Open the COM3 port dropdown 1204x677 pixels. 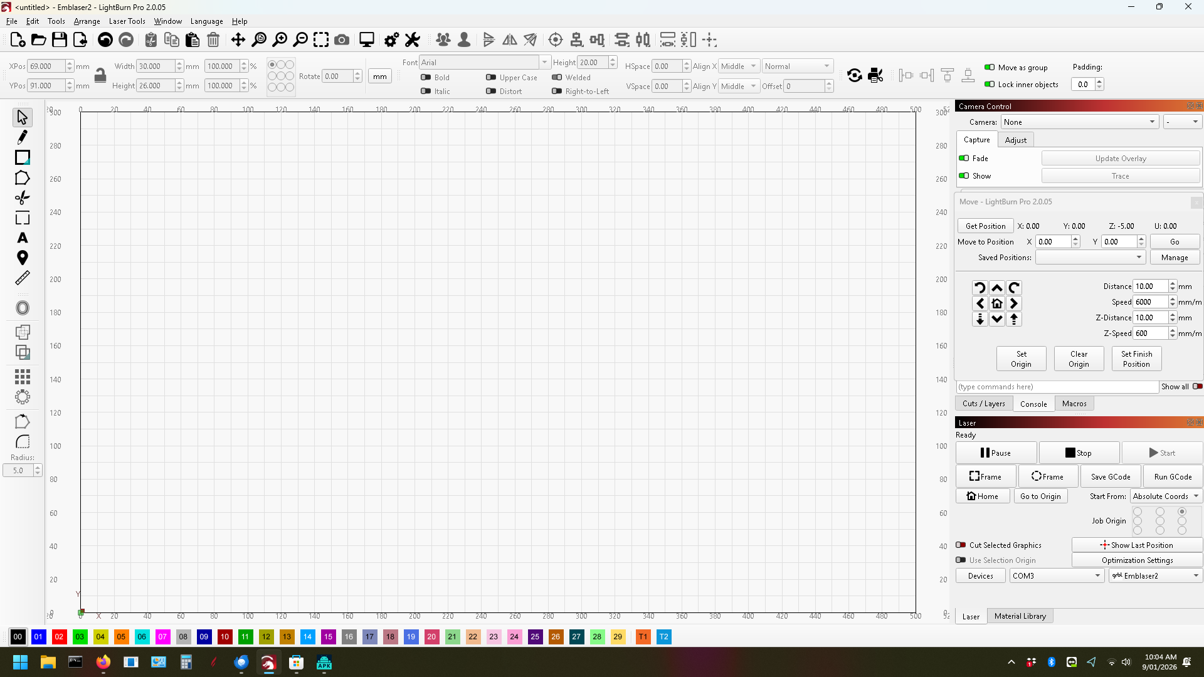[1056, 575]
